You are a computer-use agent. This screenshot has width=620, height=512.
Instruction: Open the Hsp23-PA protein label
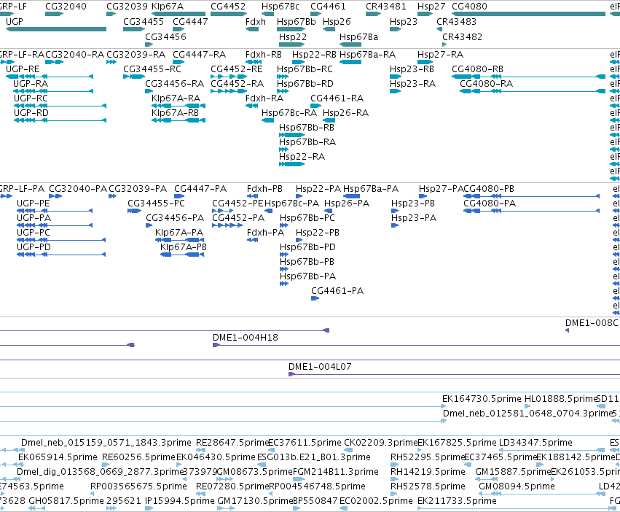tap(414, 218)
